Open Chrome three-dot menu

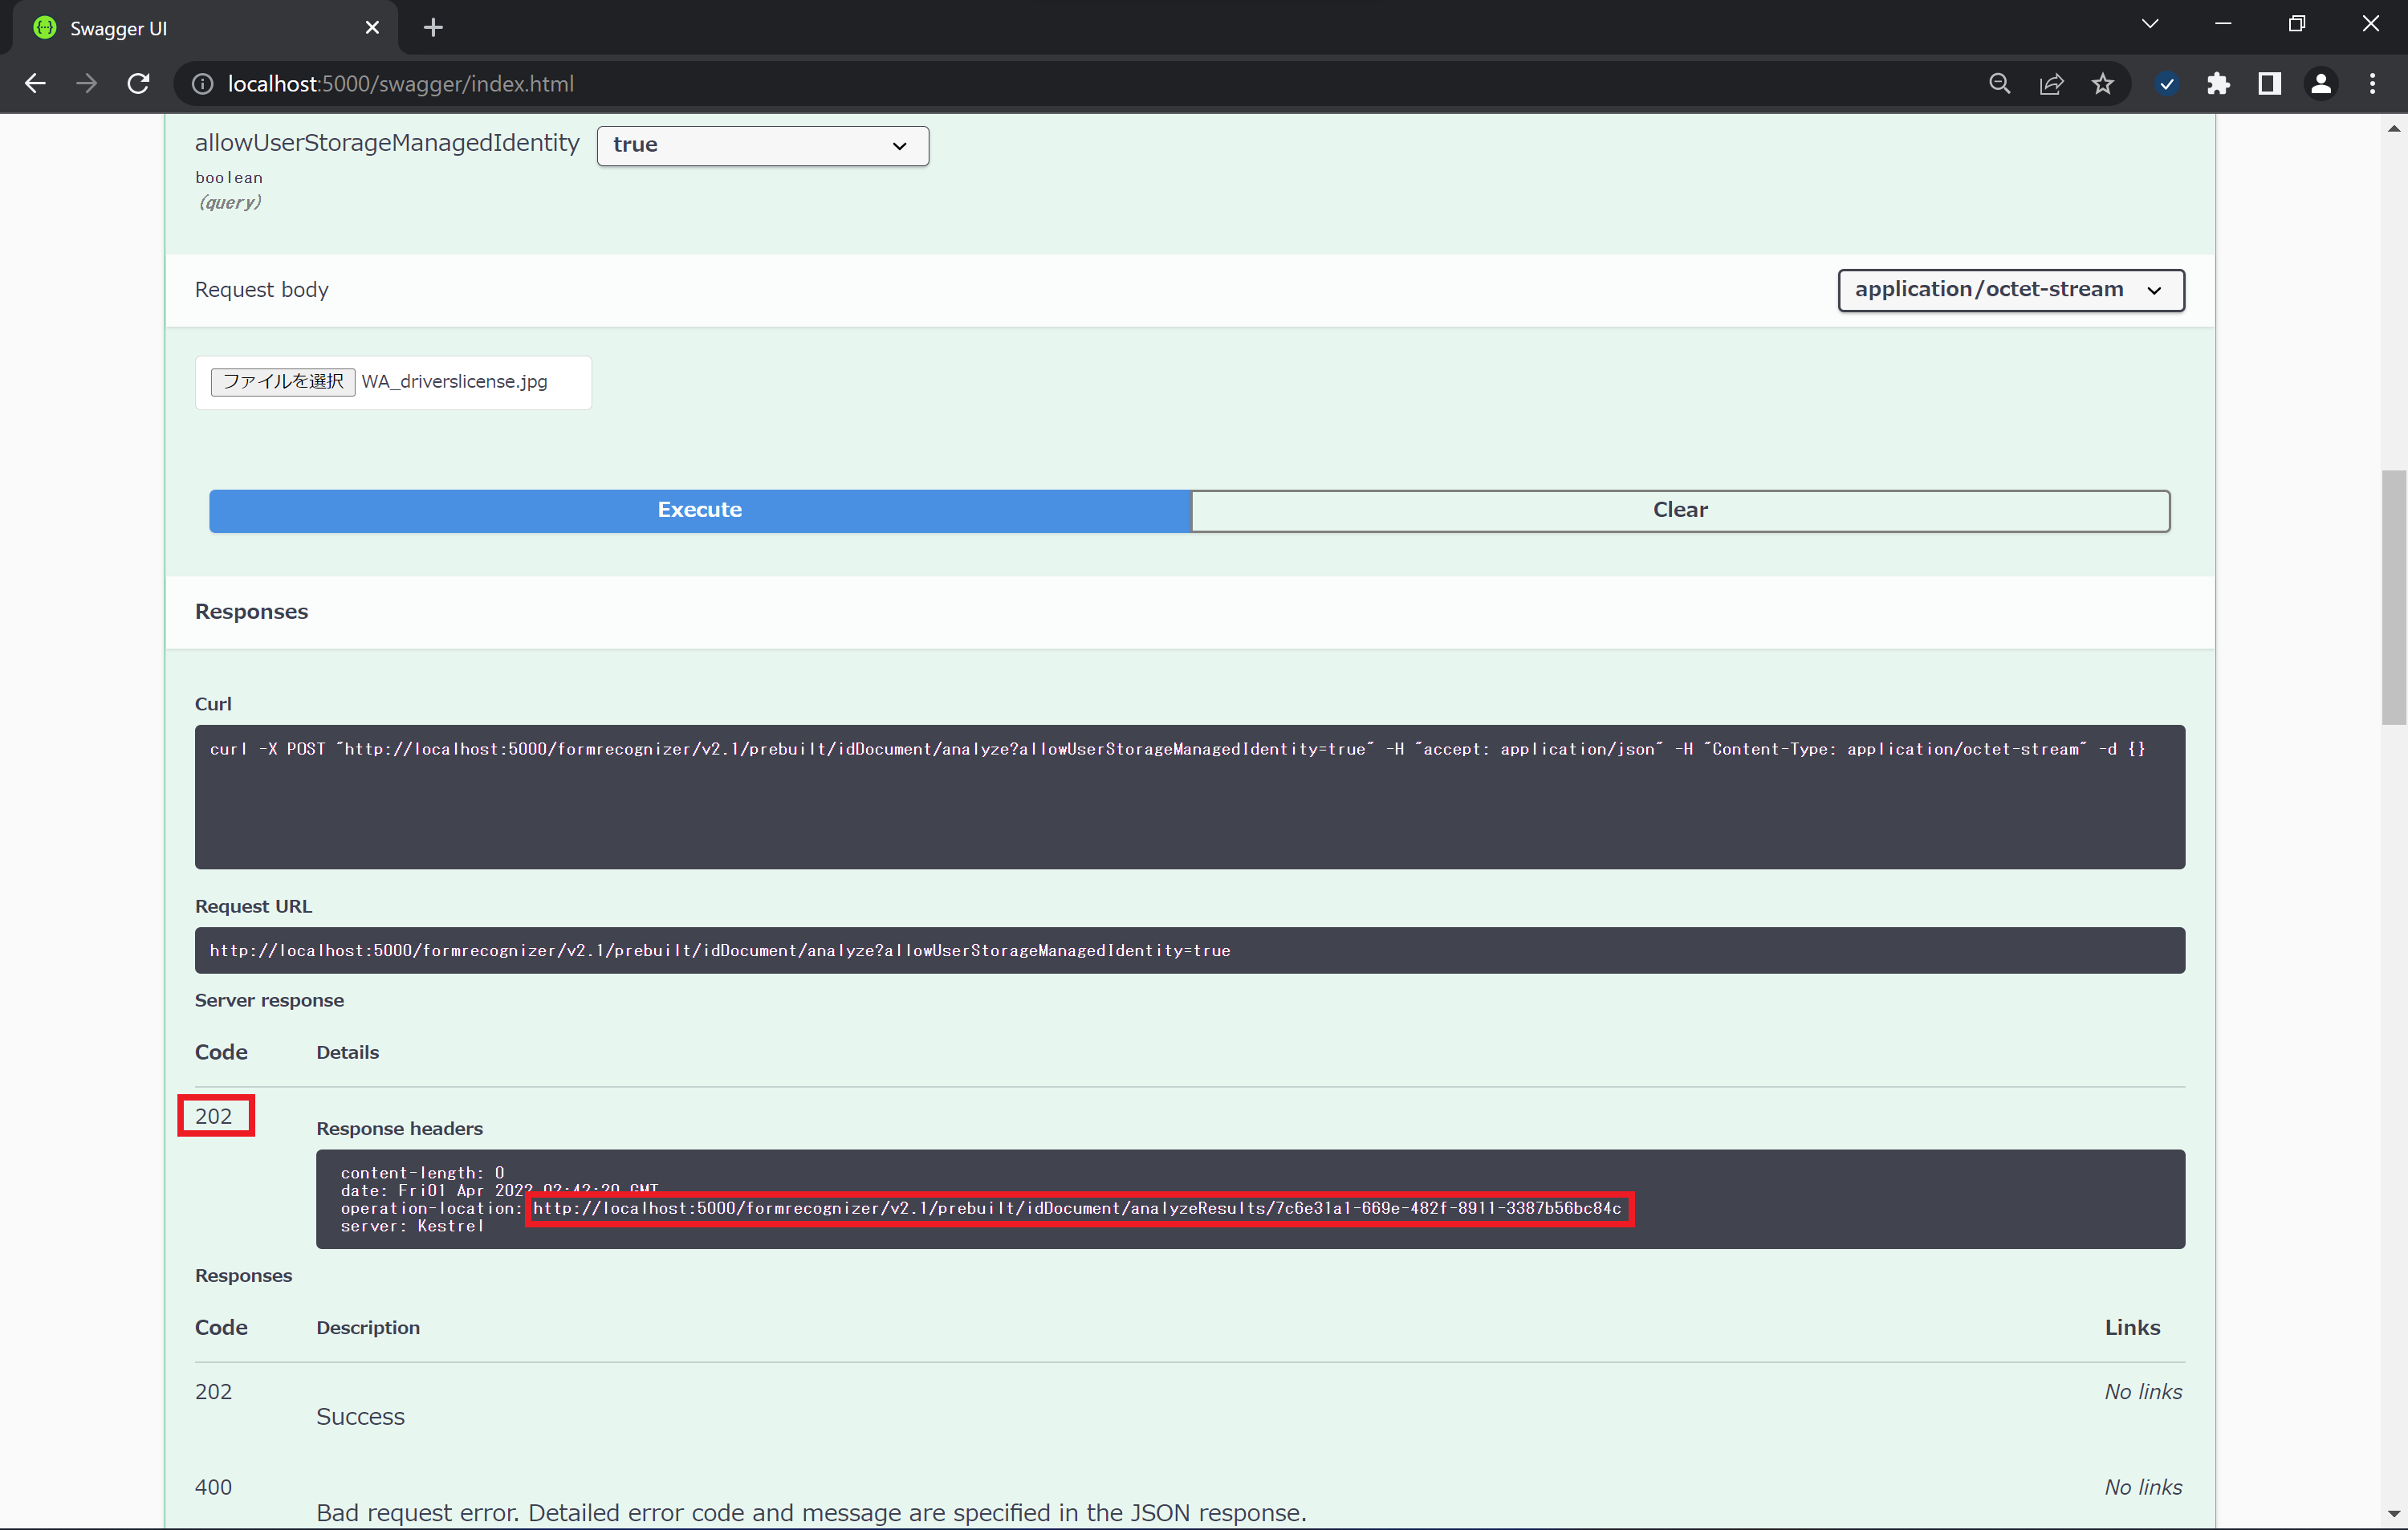click(x=2372, y=84)
